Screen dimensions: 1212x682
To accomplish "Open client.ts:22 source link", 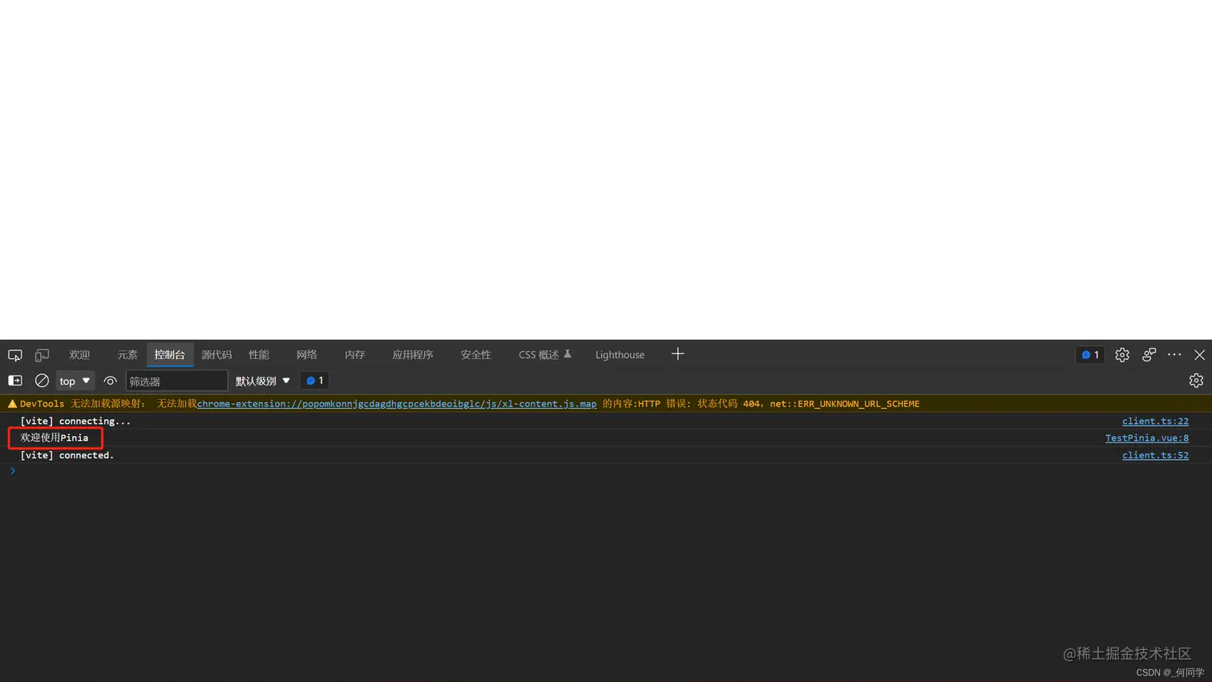I will [1155, 421].
